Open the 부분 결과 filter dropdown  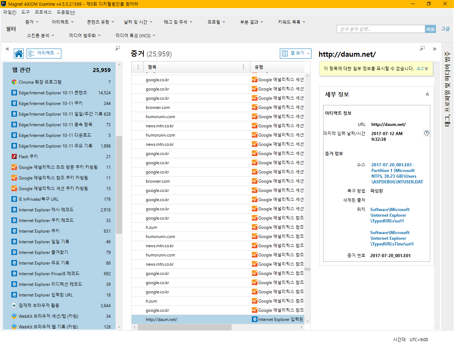[251, 22]
